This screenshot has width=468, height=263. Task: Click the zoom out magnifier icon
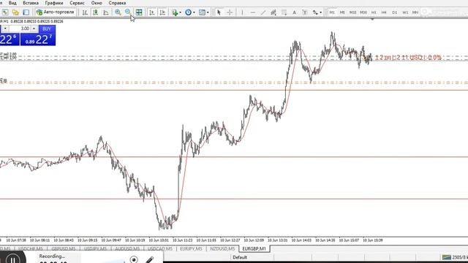click(x=128, y=12)
